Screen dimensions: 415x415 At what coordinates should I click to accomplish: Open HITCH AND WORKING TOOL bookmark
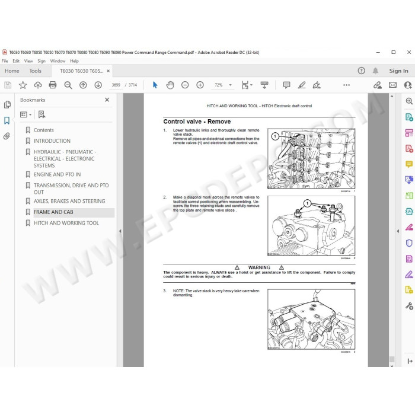tap(66, 223)
